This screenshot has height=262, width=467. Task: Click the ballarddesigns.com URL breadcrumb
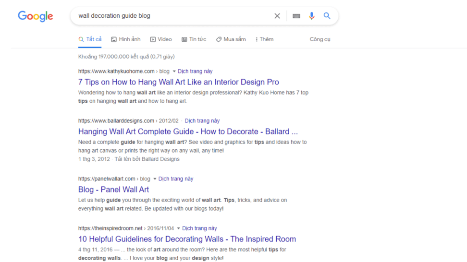point(128,121)
